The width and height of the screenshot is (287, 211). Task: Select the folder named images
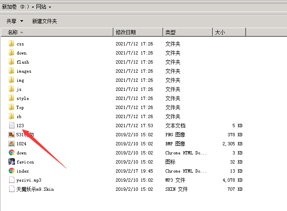click(x=24, y=71)
